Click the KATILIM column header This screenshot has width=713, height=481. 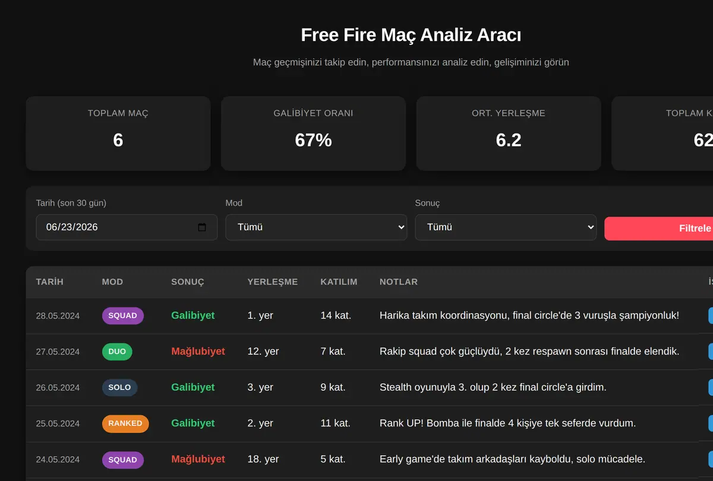[339, 282]
